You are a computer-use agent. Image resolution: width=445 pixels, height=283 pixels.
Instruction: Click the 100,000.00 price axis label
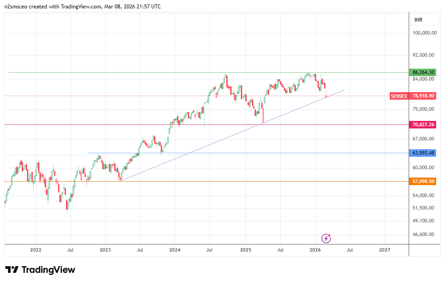(424, 33)
